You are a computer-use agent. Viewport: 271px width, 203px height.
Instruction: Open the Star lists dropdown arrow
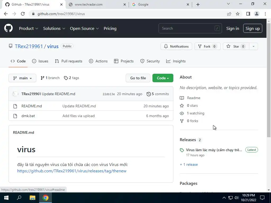click(254, 47)
